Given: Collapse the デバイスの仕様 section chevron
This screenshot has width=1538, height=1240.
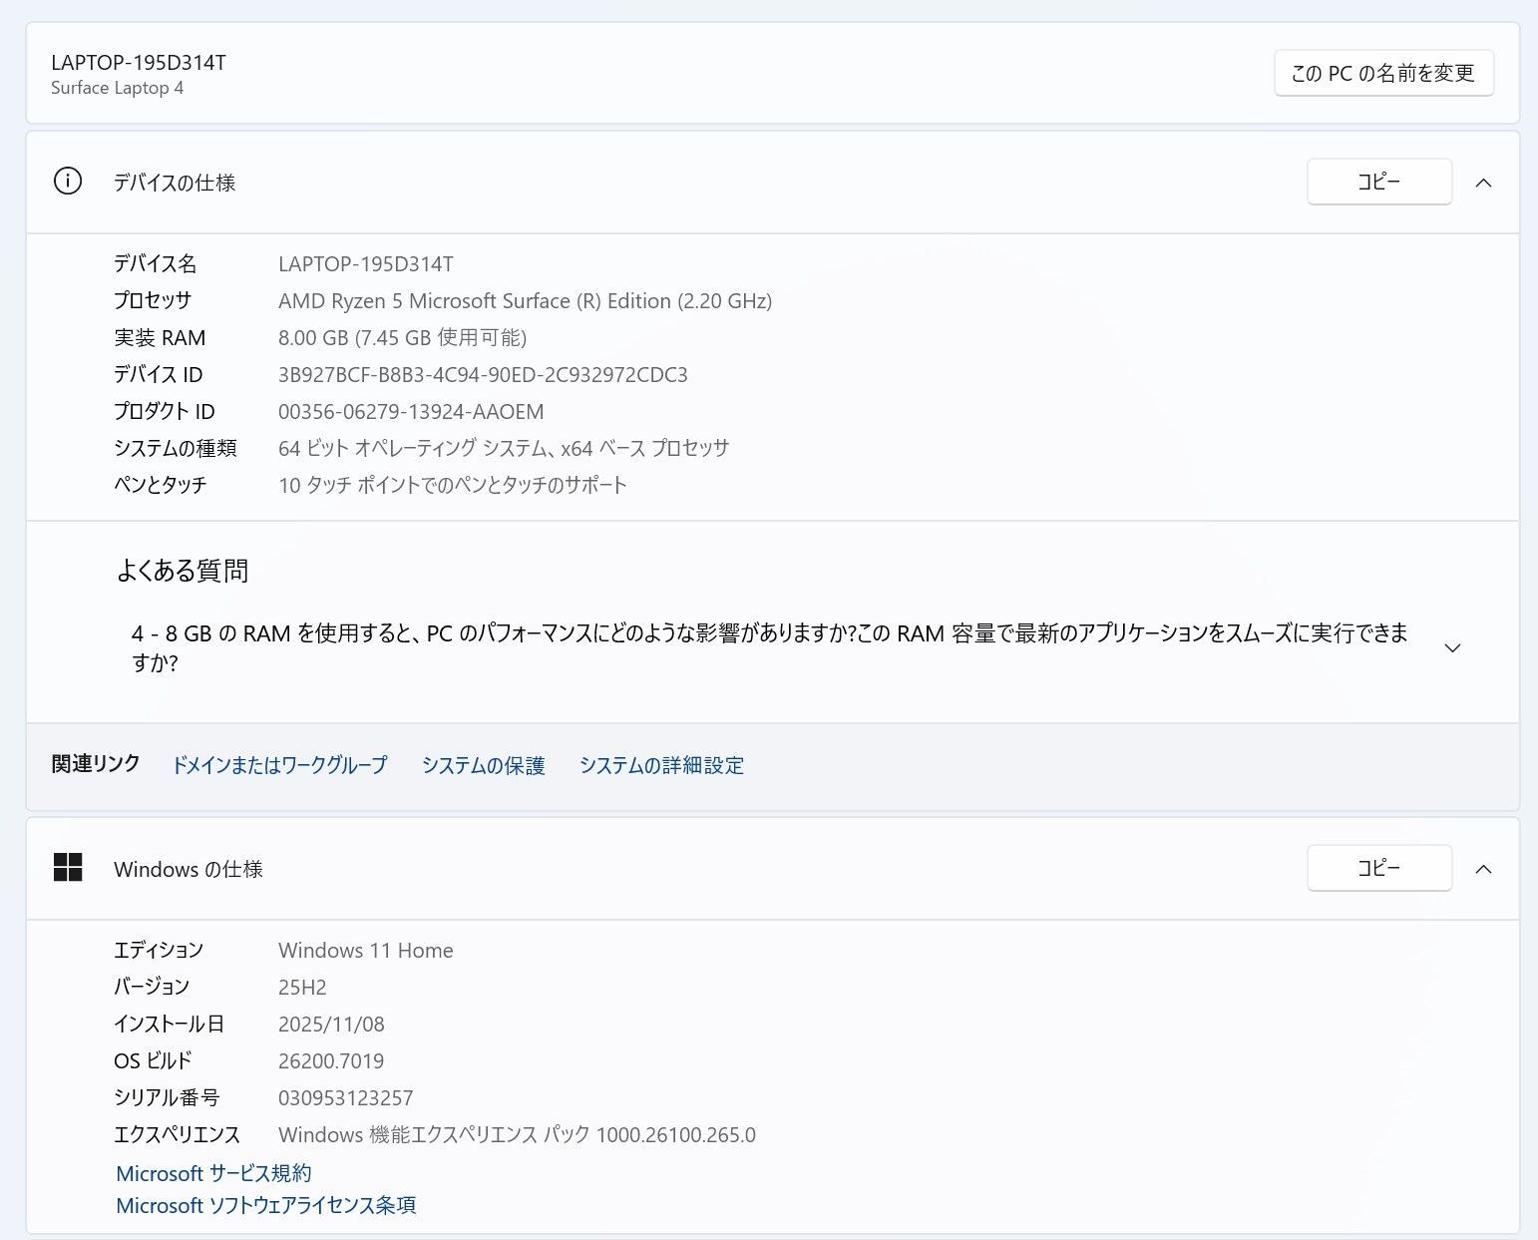Looking at the screenshot, I should [1483, 183].
